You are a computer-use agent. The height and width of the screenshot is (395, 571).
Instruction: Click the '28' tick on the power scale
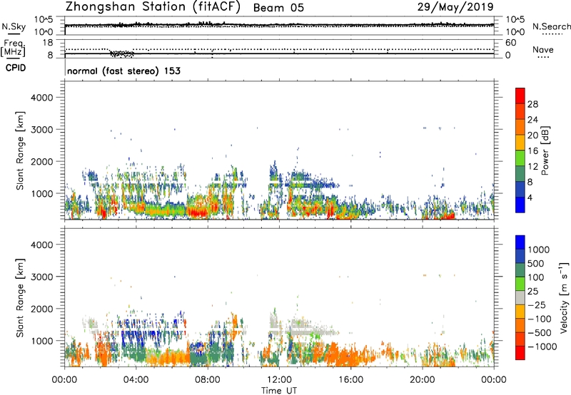click(532, 104)
